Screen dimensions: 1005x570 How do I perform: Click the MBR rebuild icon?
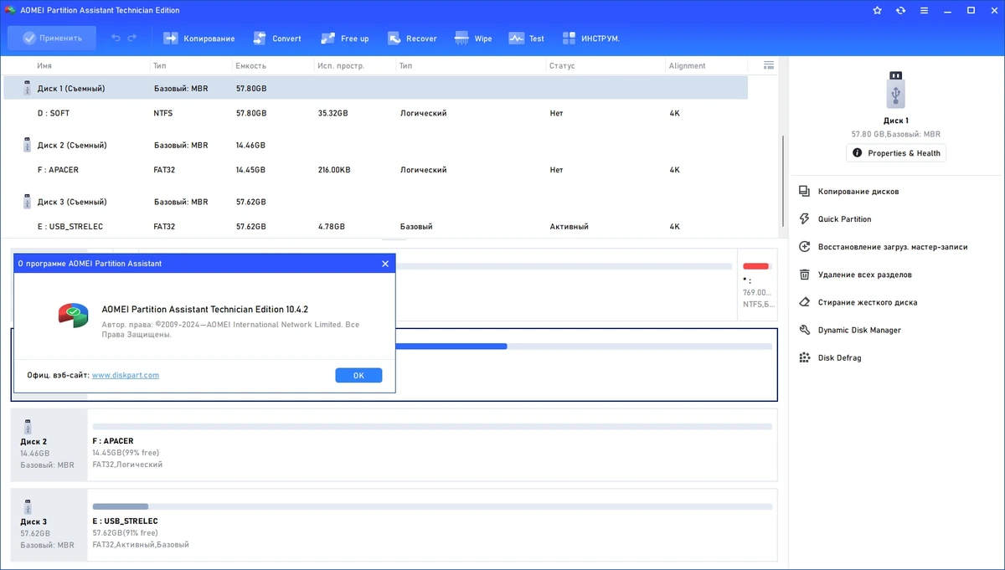(804, 247)
